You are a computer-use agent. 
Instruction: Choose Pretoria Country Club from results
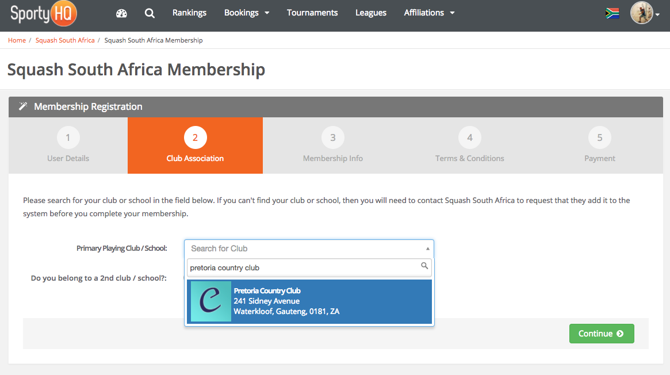pos(309,301)
